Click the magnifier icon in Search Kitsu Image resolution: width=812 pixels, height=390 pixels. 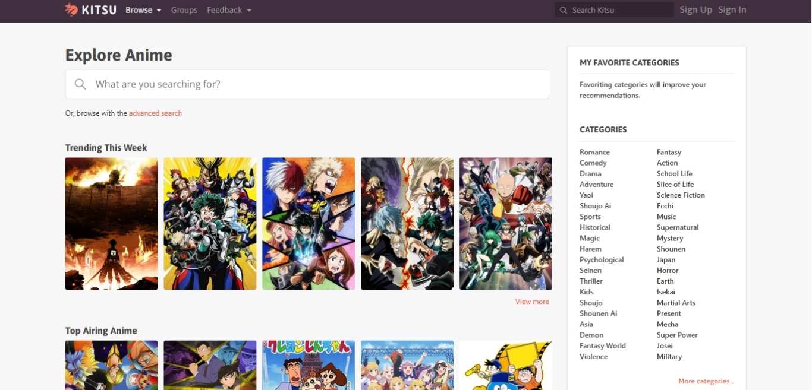pos(563,10)
